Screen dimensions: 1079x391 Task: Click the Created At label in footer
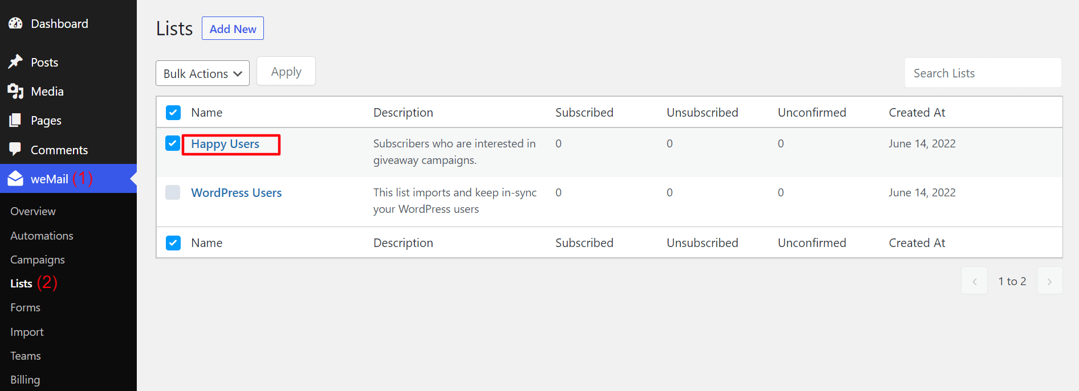[917, 243]
